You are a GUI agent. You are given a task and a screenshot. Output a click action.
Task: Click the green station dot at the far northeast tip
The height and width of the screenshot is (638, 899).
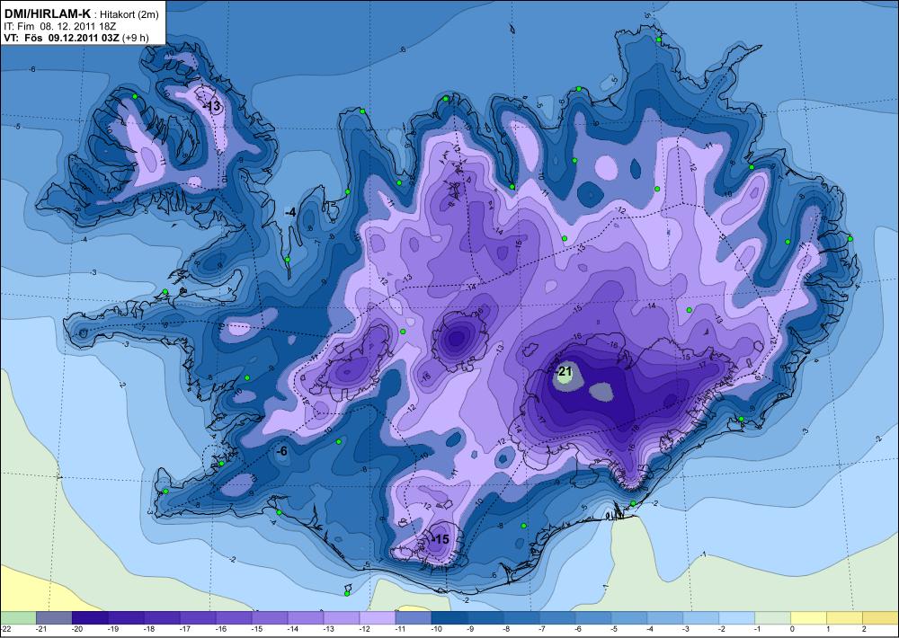pos(659,40)
